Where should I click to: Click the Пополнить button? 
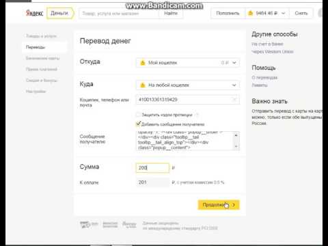coord(228,14)
